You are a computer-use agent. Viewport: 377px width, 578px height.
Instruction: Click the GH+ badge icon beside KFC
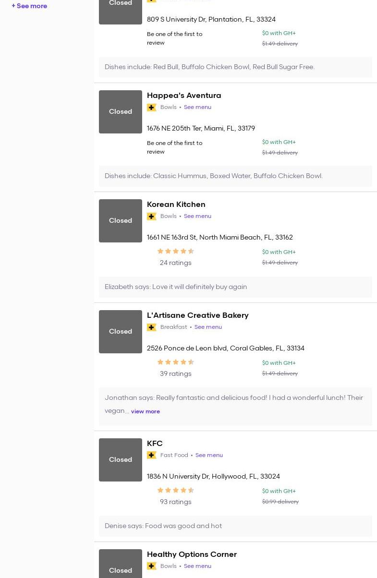click(x=152, y=455)
